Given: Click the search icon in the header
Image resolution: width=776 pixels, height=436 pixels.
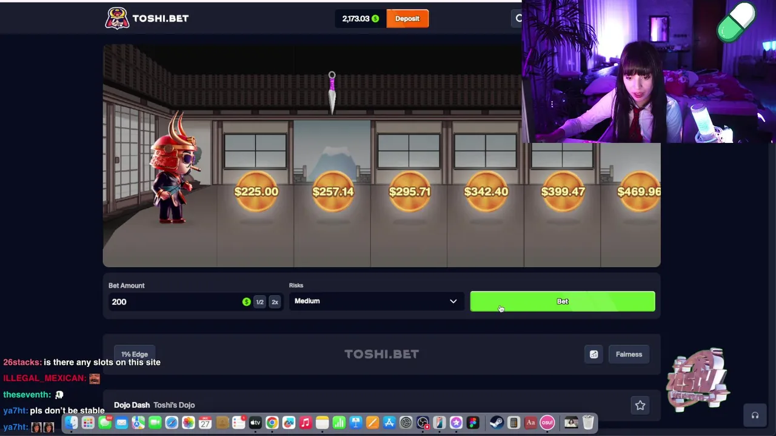Looking at the screenshot, I should tap(518, 19).
